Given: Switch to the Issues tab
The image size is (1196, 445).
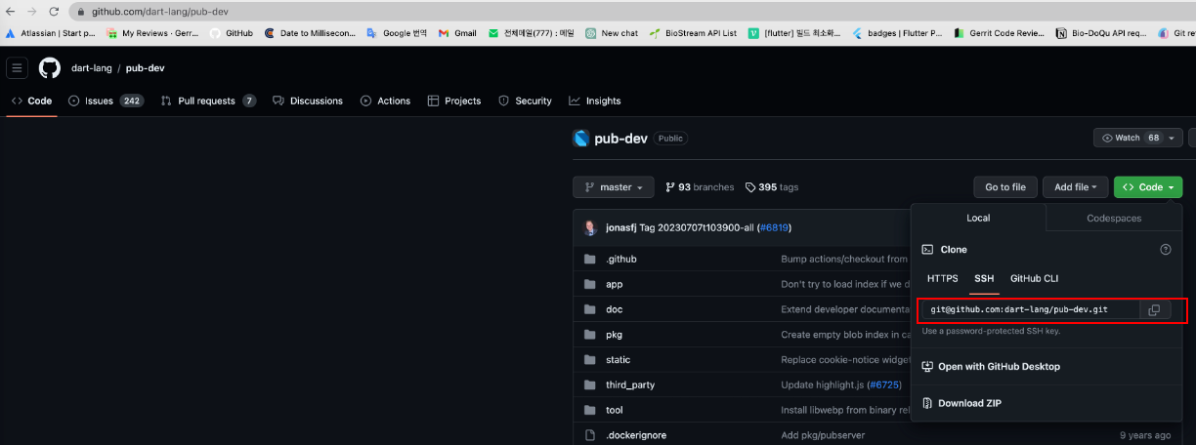Looking at the screenshot, I should pyautogui.click(x=106, y=101).
